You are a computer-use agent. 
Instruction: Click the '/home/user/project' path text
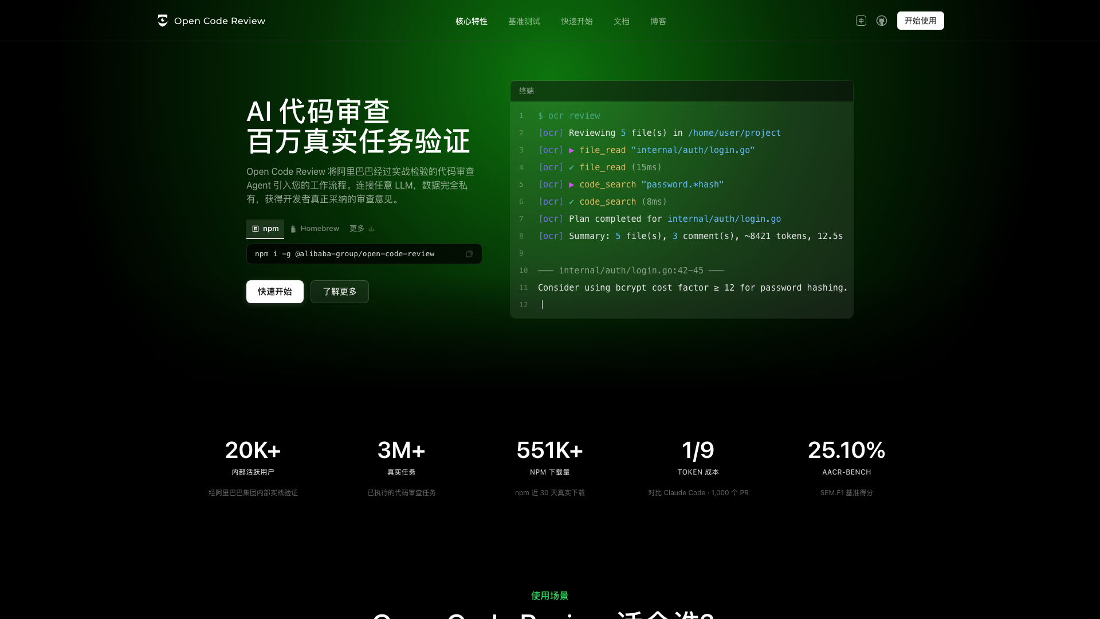click(x=734, y=133)
